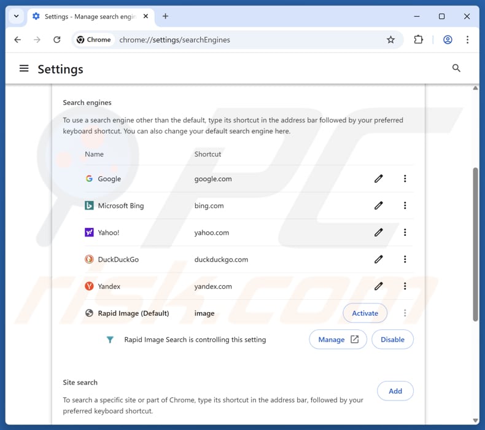Viewport: 485px width, 430px height.
Task: Open the Chrome profile icon
Action: [448, 40]
